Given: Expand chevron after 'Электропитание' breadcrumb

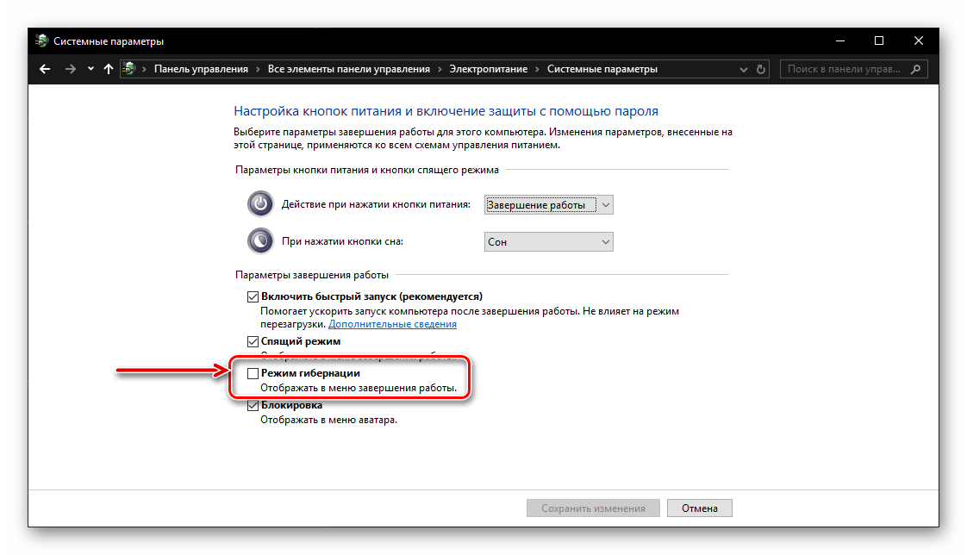Looking at the screenshot, I should [537, 69].
